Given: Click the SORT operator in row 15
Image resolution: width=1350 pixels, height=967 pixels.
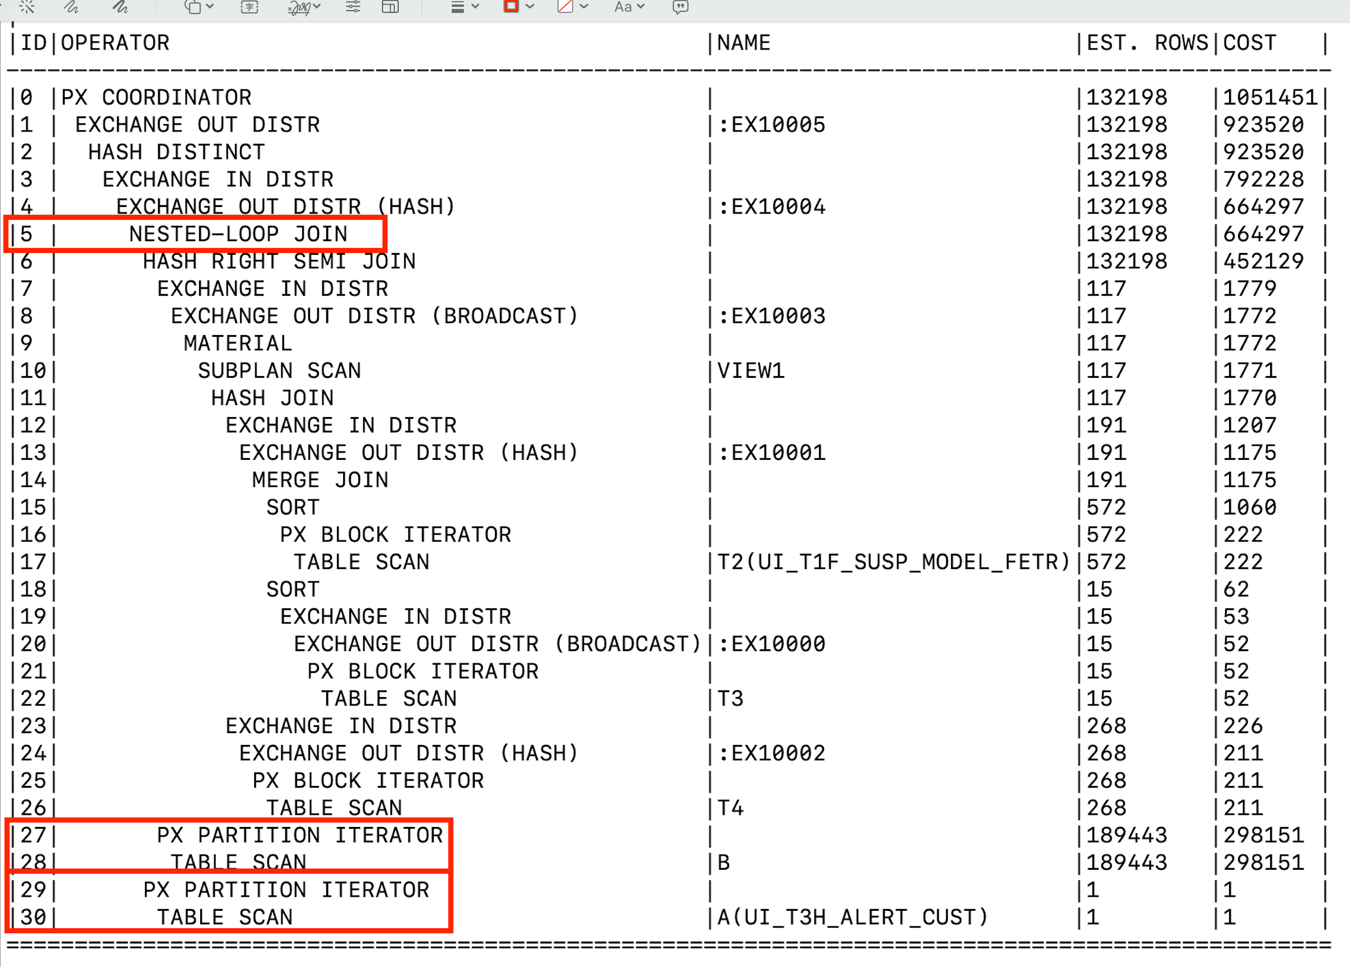Looking at the screenshot, I should pyautogui.click(x=293, y=507).
